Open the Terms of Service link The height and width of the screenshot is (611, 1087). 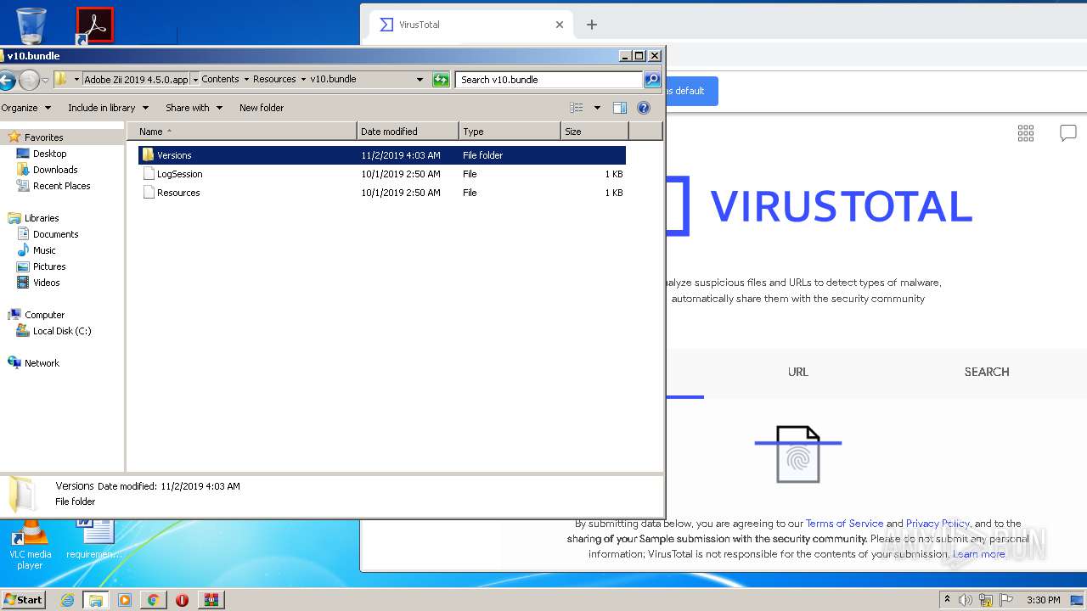(x=844, y=524)
